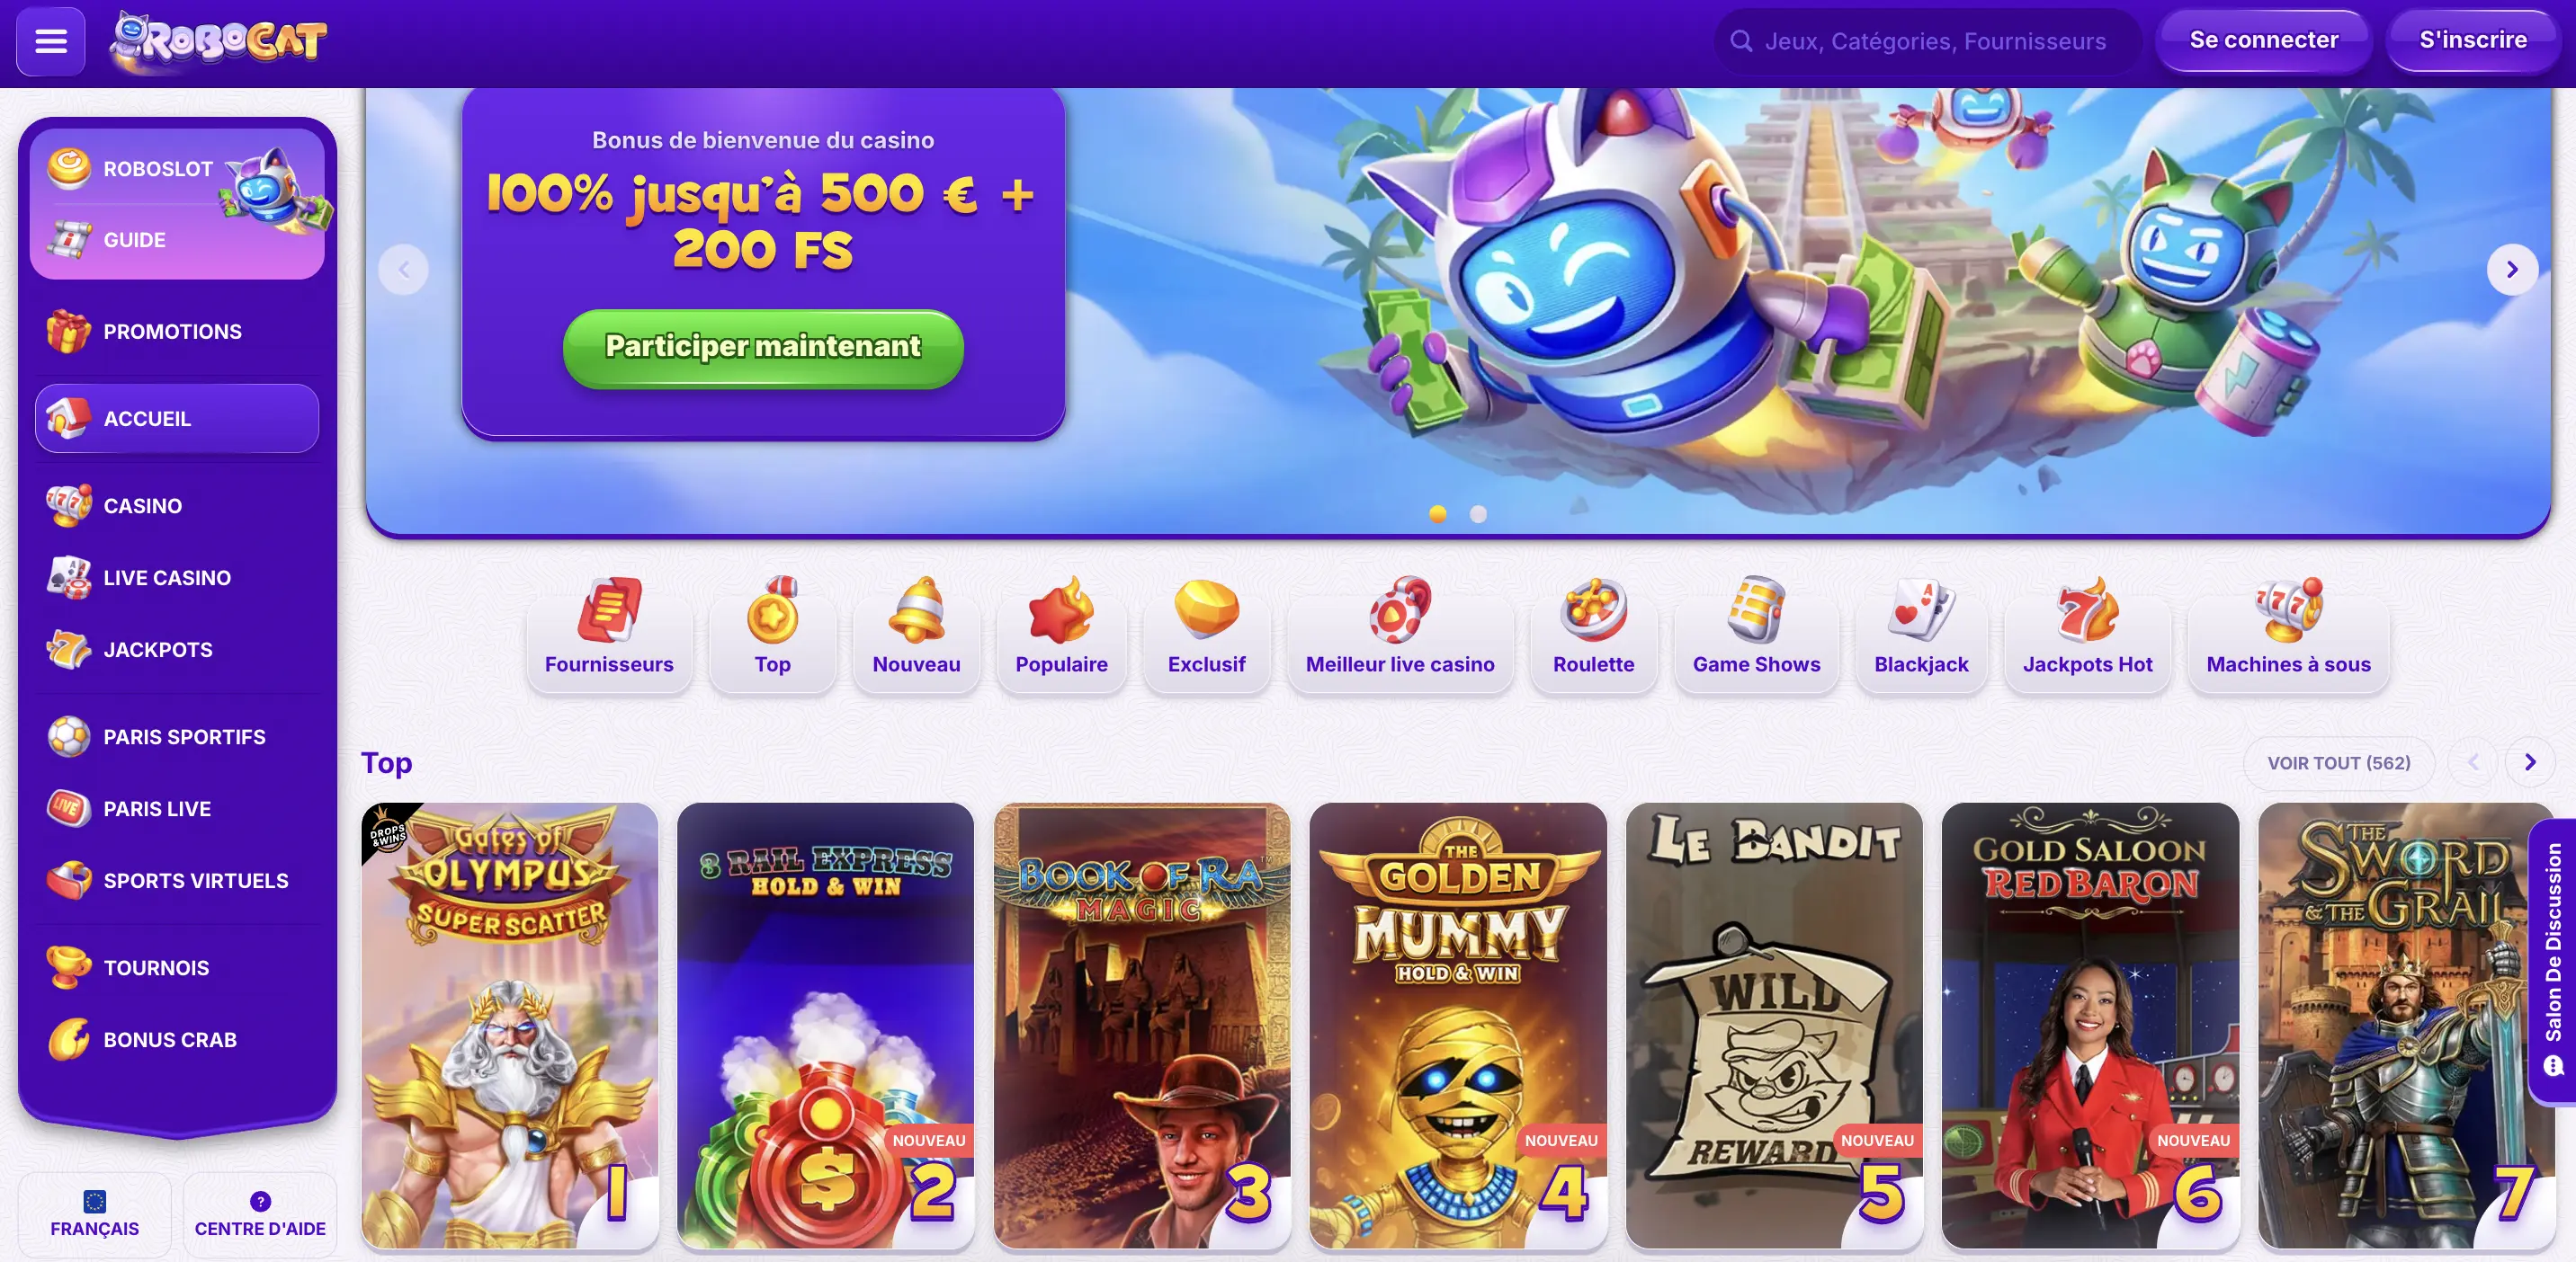Screen dimensions: 2576x1262
Task: Open the Français language selector
Action: click(95, 1214)
